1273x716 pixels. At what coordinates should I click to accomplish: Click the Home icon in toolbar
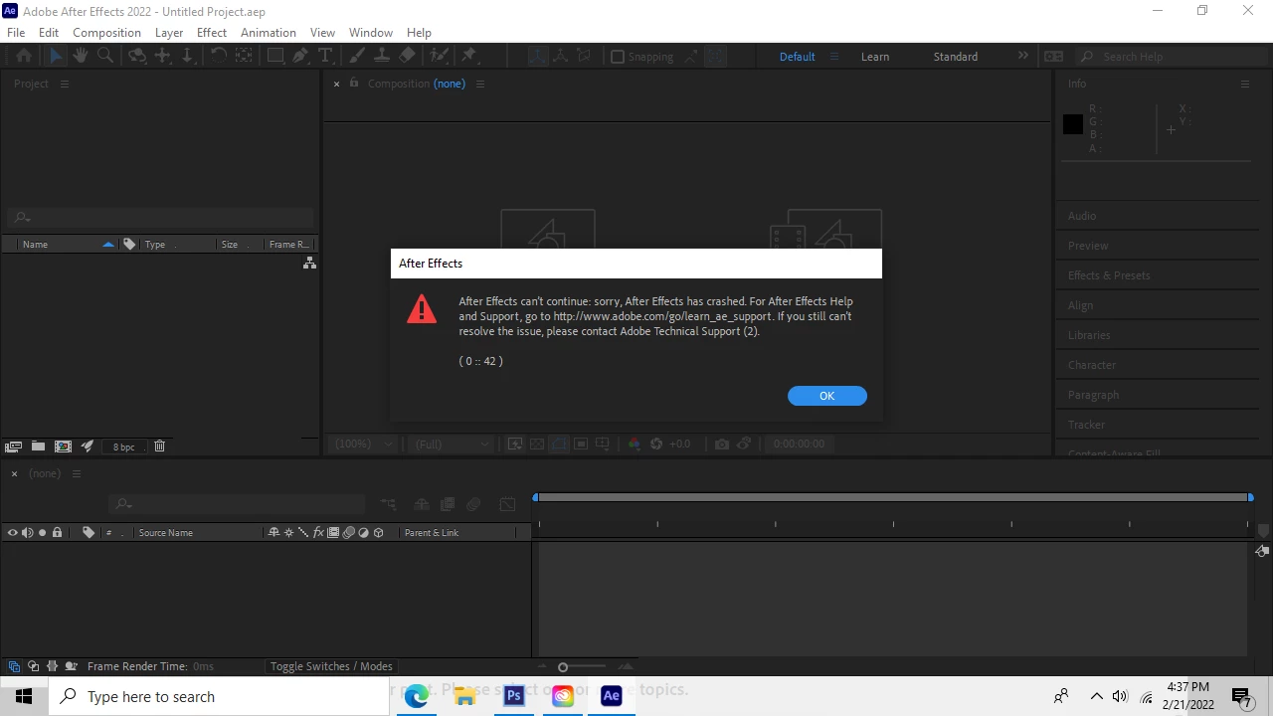point(24,57)
